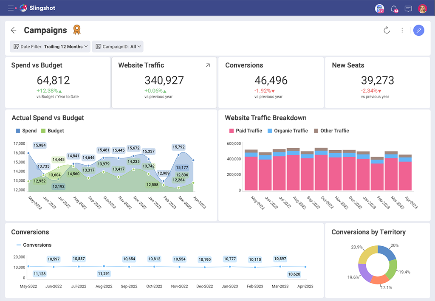Expand the CampaignID filter dropdown

(118, 47)
